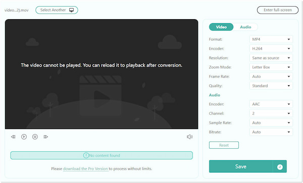The width and height of the screenshot is (303, 183).
Task: Click the Save button
Action: pyautogui.click(x=241, y=166)
